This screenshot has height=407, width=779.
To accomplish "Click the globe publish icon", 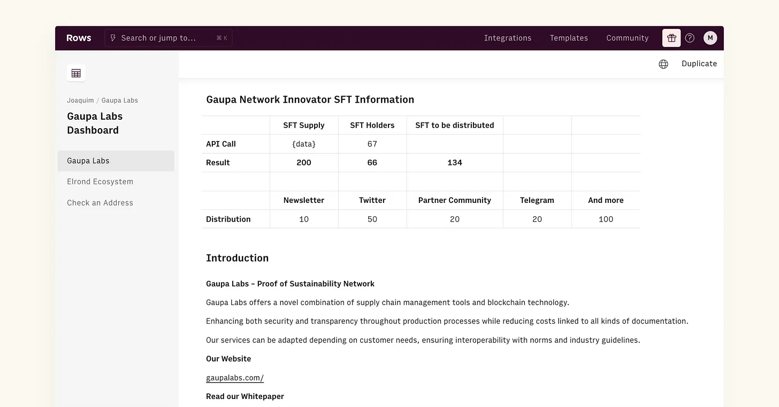I will click(x=663, y=64).
